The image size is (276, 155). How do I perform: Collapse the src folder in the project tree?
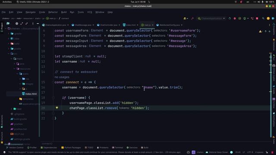coord(9,53)
